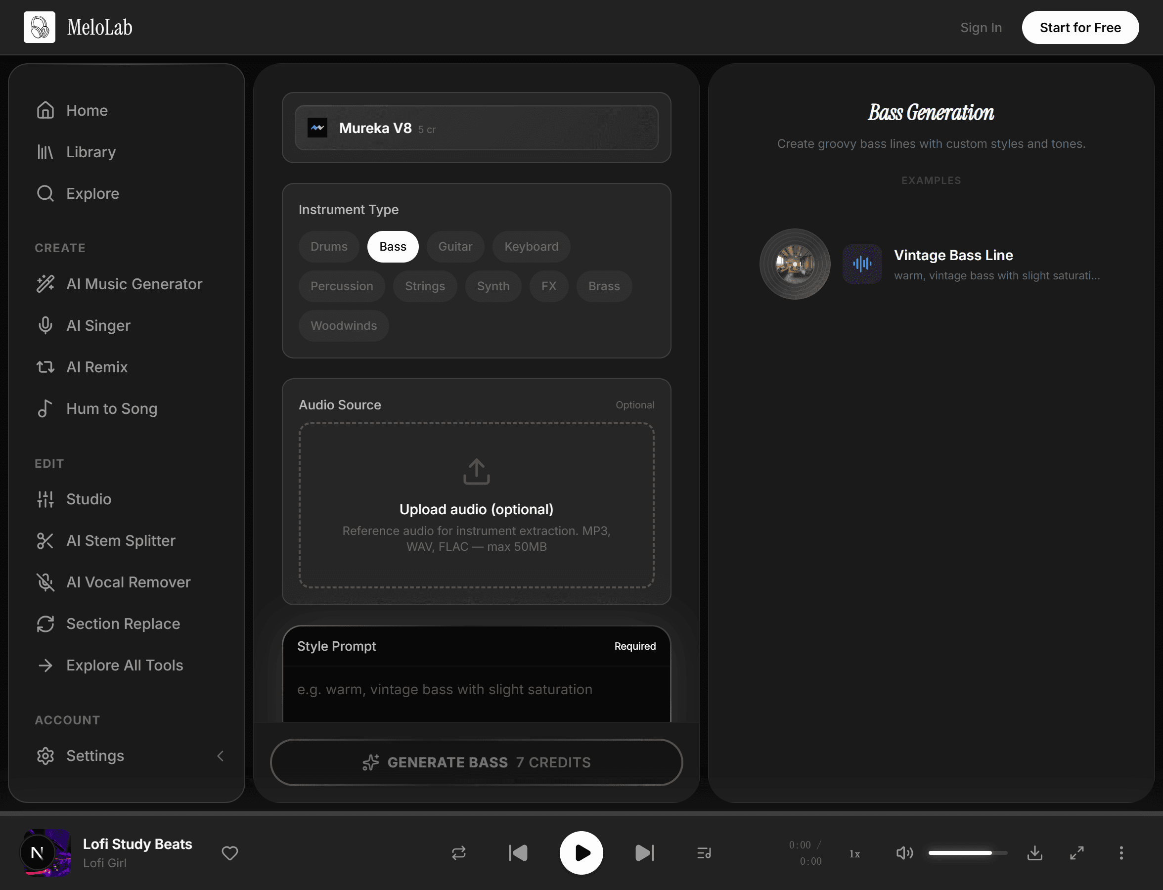Select Drums instrument type
This screenshot has height=890, width=1163.
pos(328,247)
